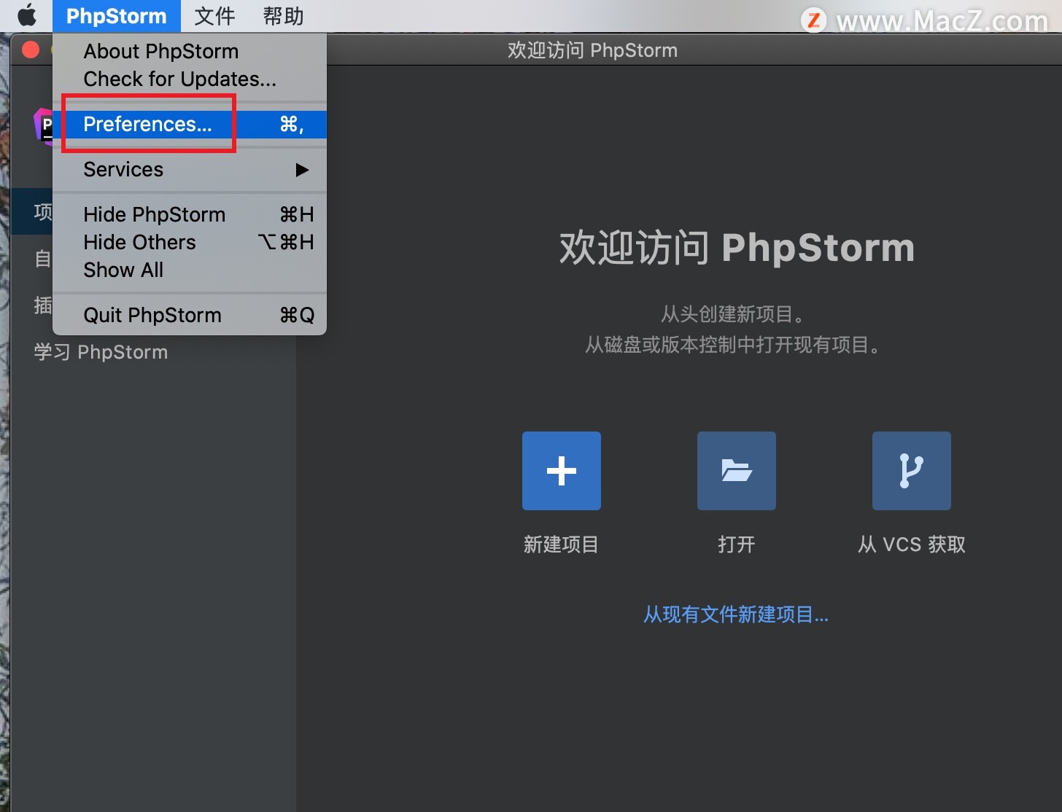Click the 从 VCS 获取 branch icon
The image size is (1062, 812).
pyautogui.click(x=912, y=471)
